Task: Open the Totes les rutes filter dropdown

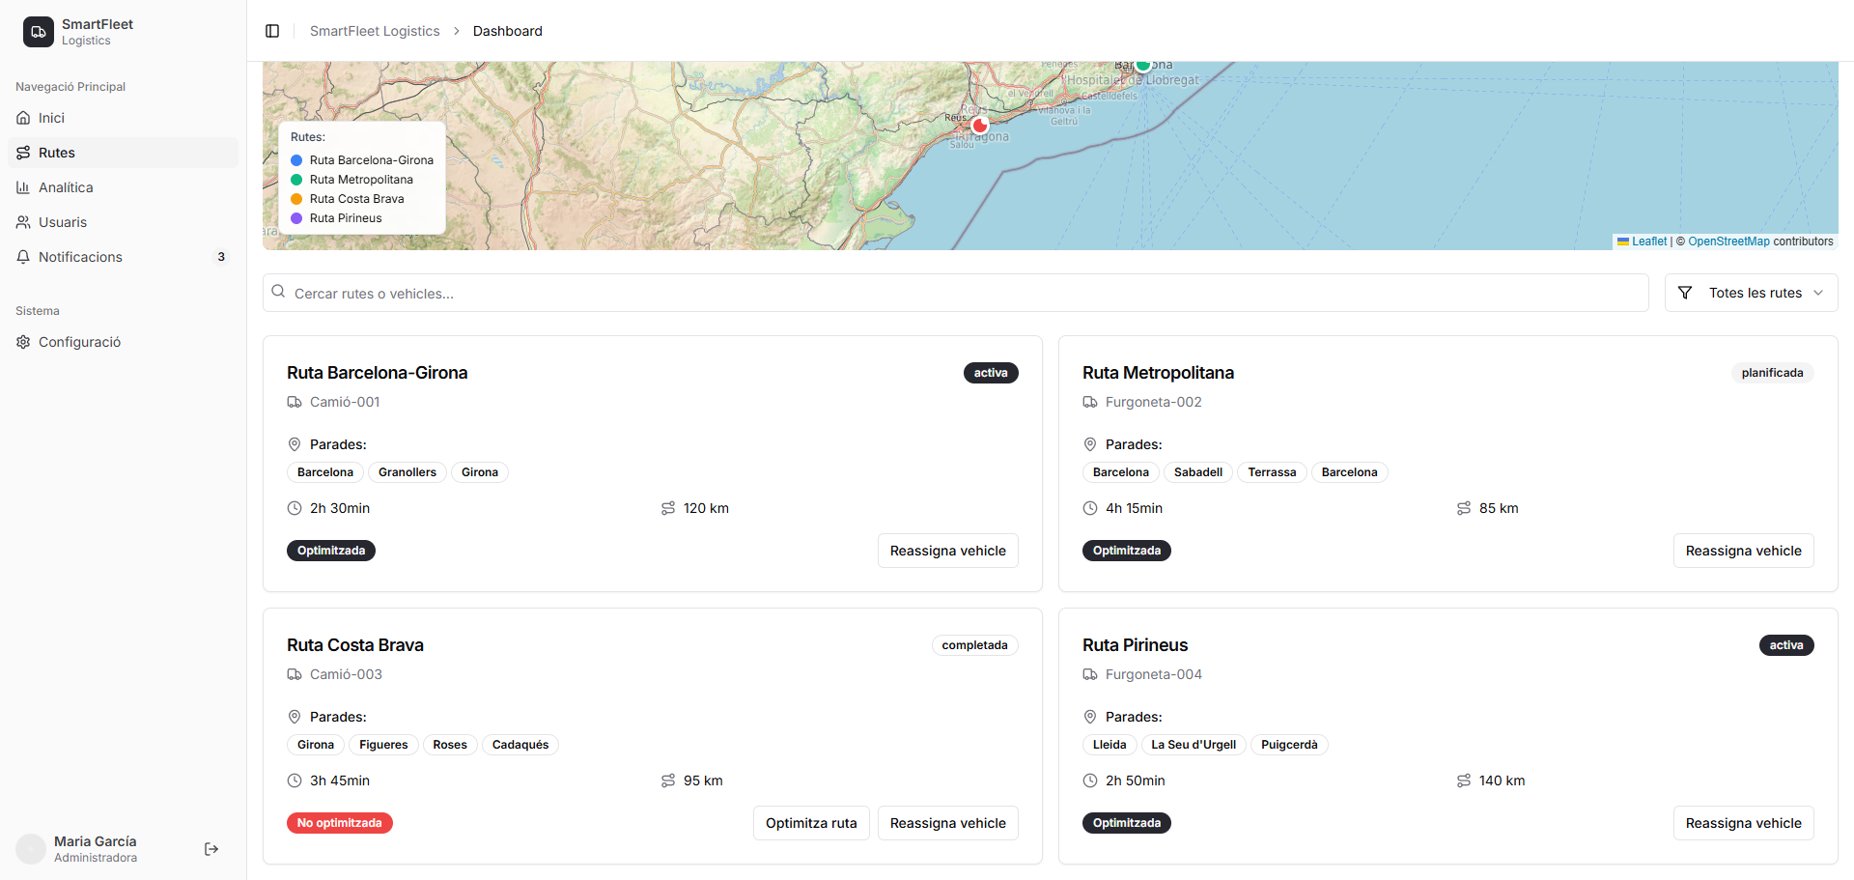Action: point(1751,293)
